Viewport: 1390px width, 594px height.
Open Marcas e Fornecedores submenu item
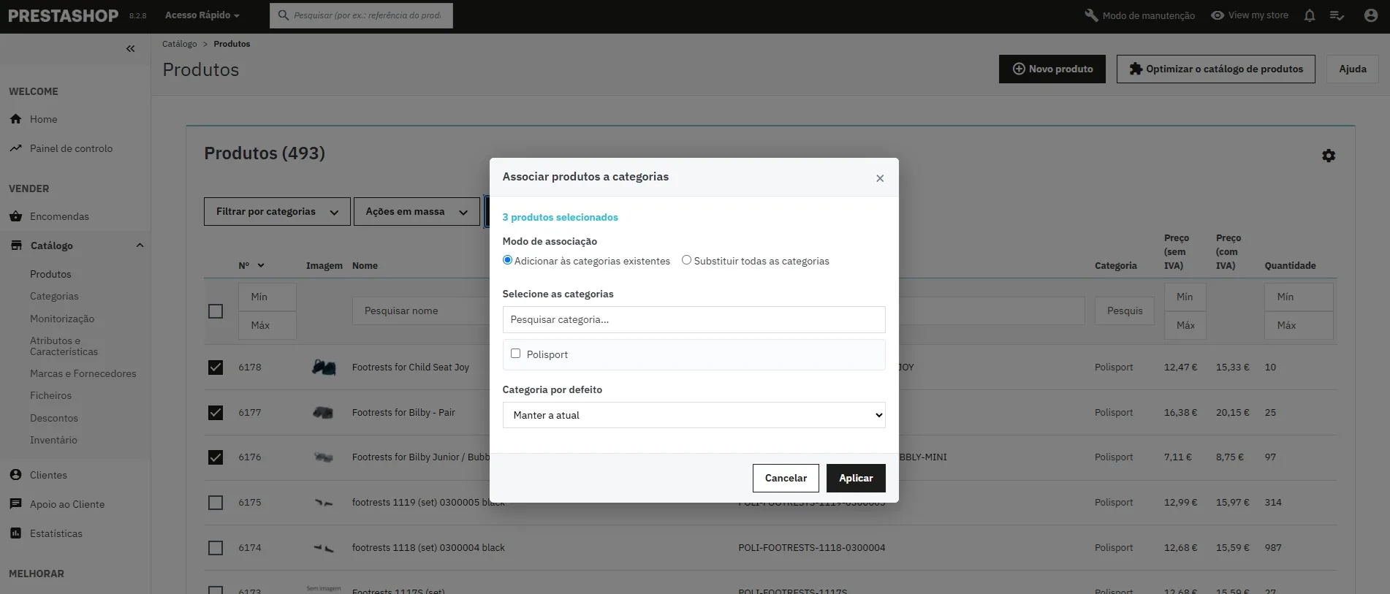pos(83,373)
